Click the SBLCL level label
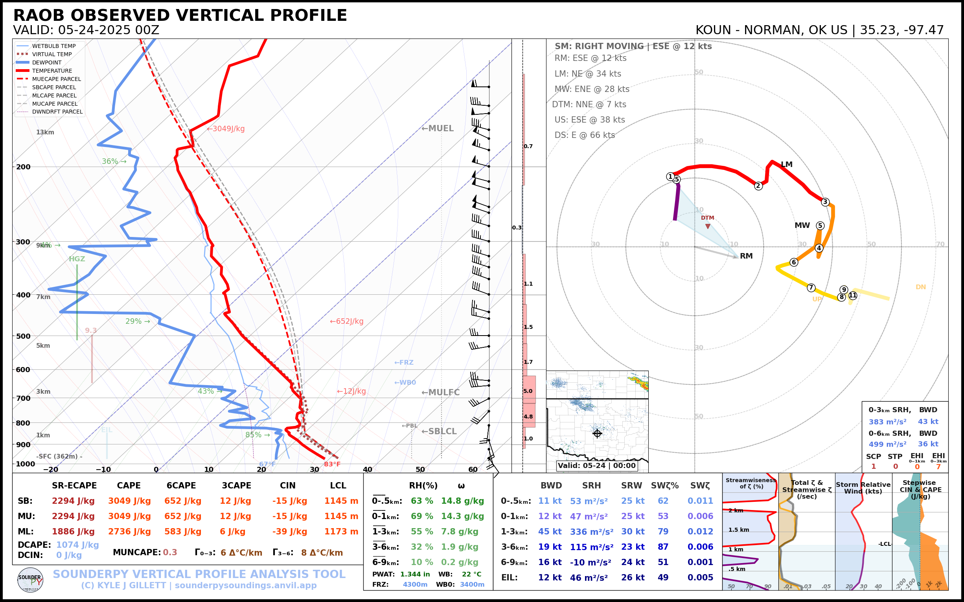 [x=439, y=431]
